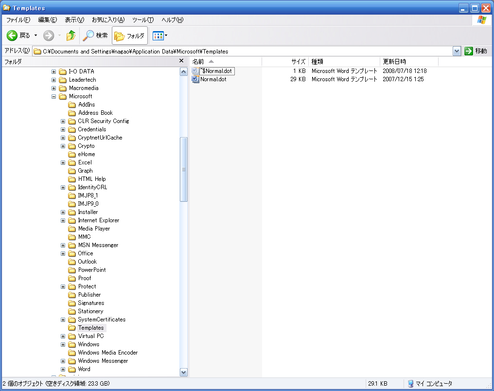Expand the Leadertech tree node
Screen dimensions: 494x391
[x=53, y=80]
